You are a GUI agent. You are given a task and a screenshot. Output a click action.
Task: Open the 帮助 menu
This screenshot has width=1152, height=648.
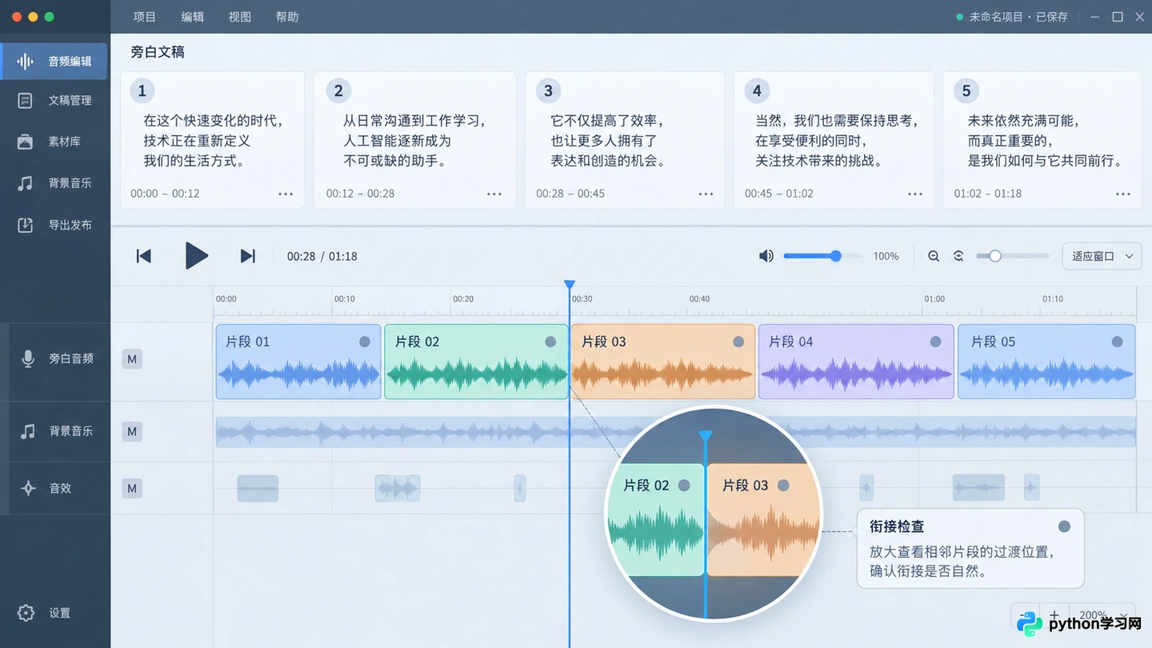point(287,17)
